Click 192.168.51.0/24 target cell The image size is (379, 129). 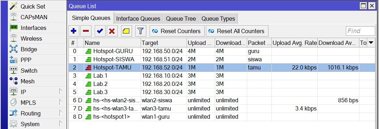pyautogui.click(x=164, y=59)
